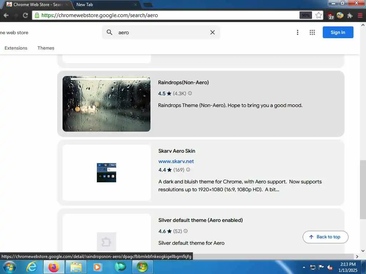Open the Action Center flag icon
366x274 pixels.
click(x=321, y=267)
